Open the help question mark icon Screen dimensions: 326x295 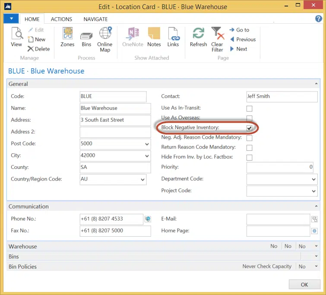tap(319, 19)
